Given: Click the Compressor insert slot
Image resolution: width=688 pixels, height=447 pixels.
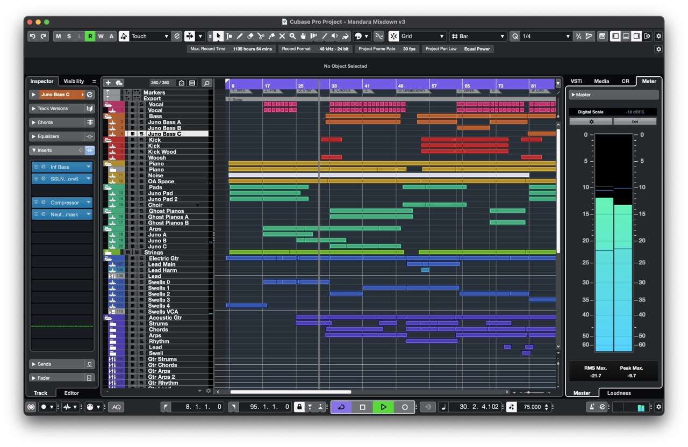Looking at the screenshot, I should 62,203.
